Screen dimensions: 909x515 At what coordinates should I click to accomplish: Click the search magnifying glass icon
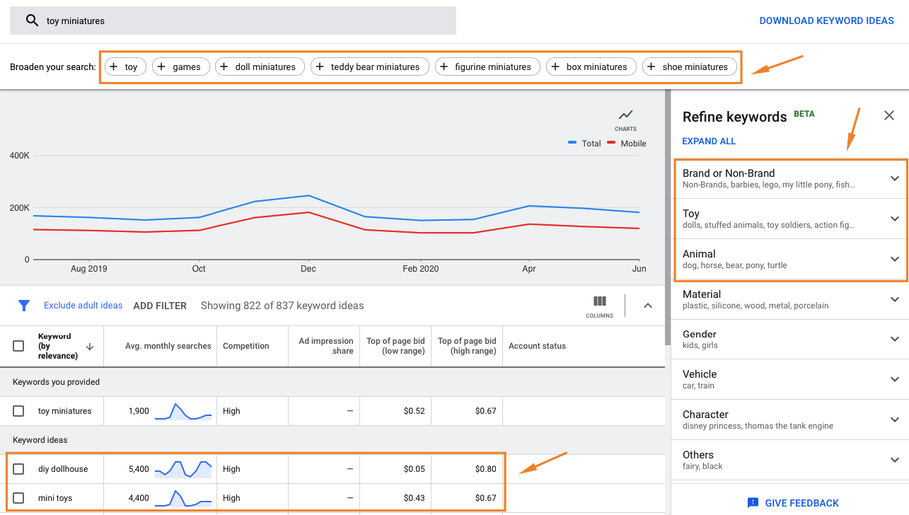[x=31, y=21]
